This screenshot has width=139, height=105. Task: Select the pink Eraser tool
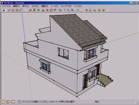30,10
